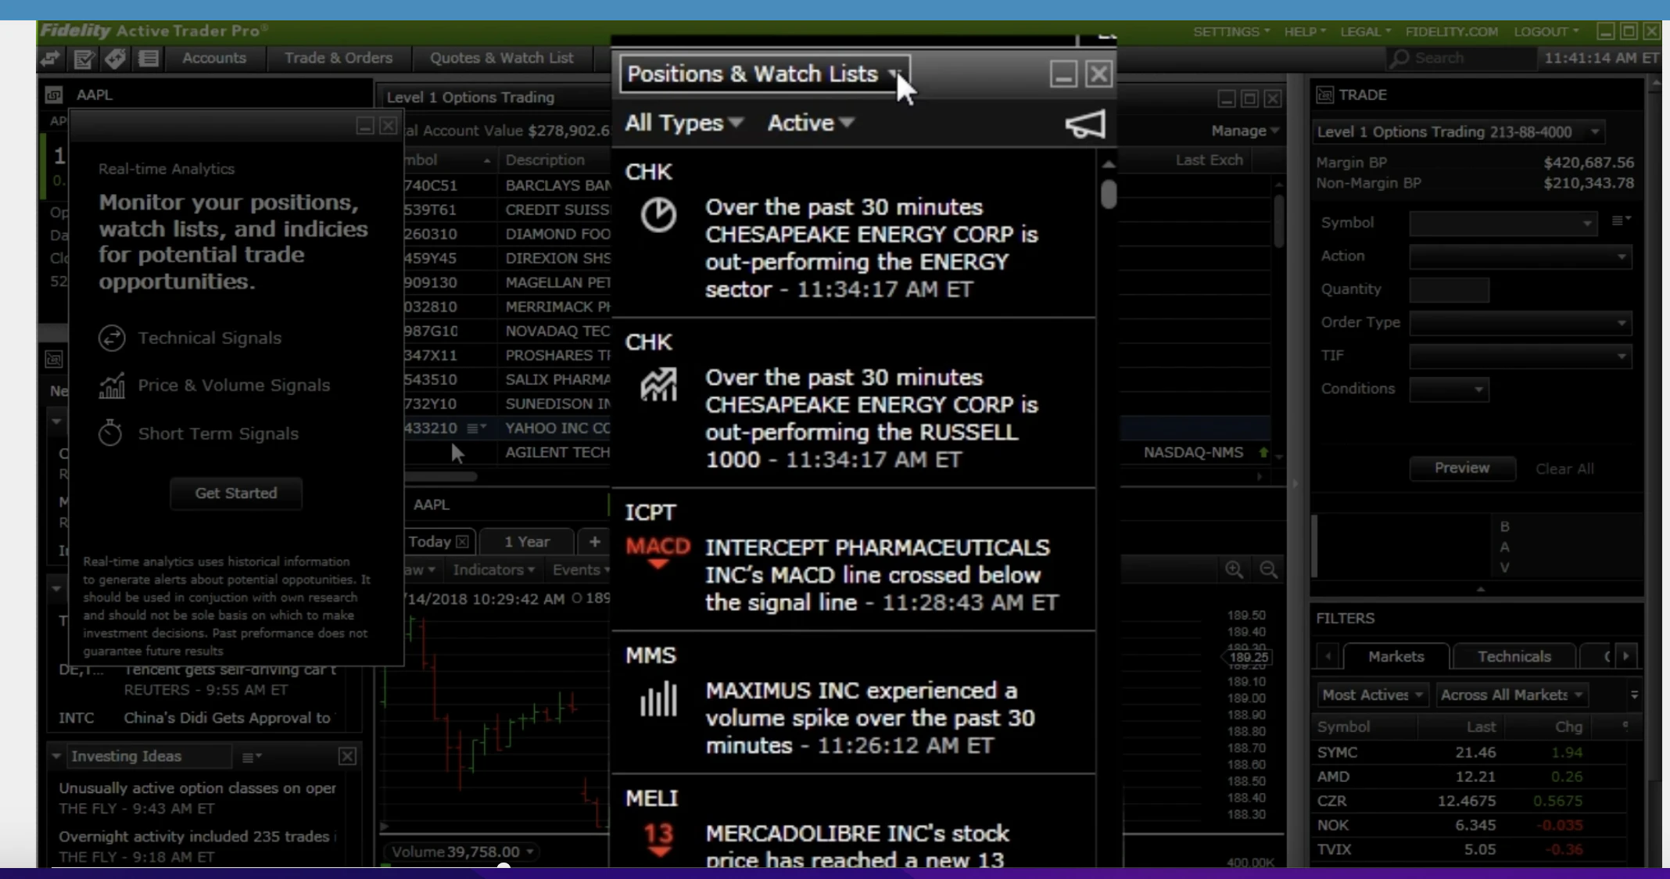Viewport: 1670px width, 879px height.
Task: Open the Across All Markets dropdown
Action: pos(1510,694)
